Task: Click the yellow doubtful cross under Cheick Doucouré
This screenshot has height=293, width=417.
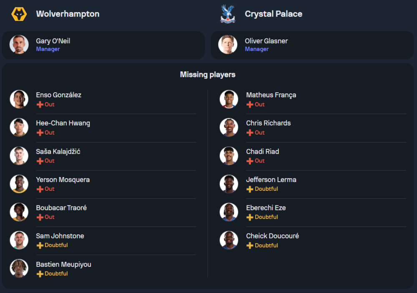Action: click(x=250, y=245)
